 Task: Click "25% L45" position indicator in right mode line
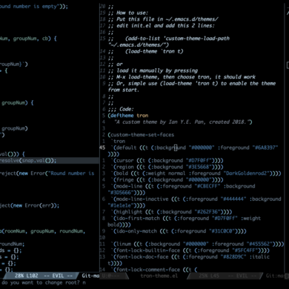208,276
